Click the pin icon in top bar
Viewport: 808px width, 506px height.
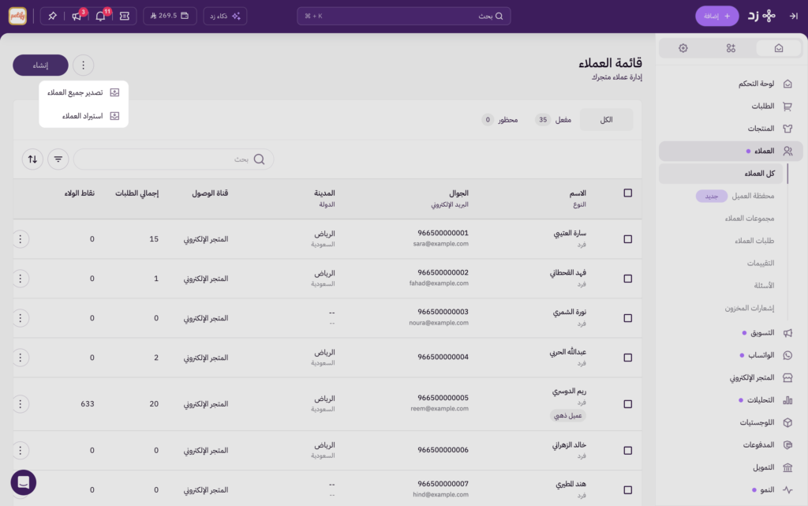(x=52, y=16)
